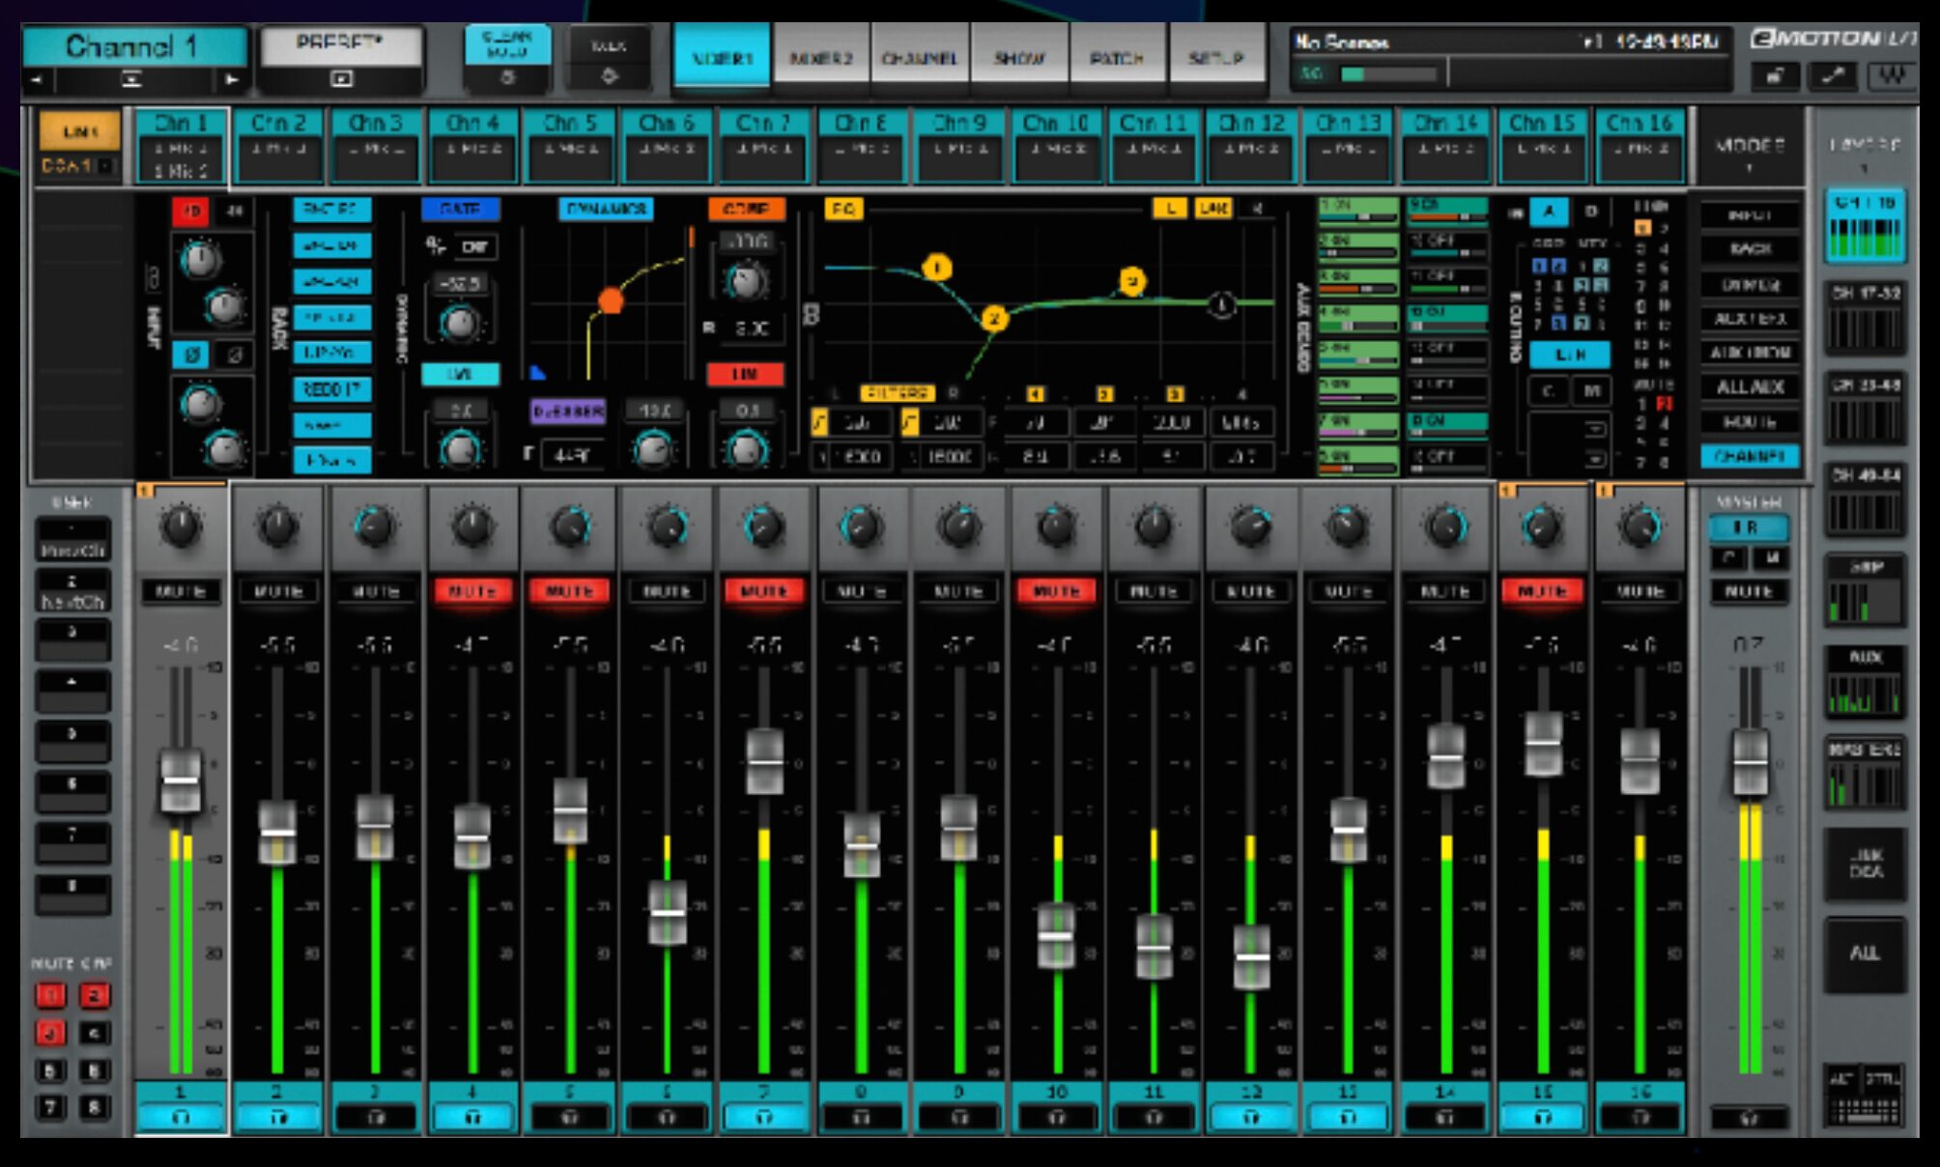The width and height of the screenshot is (1940, 1167).
Task: Click the low-pass filter shape icon
Action: (909, 422)
